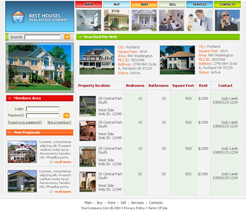
Task: Focus the Password input field
Action: tap(43, 116)
